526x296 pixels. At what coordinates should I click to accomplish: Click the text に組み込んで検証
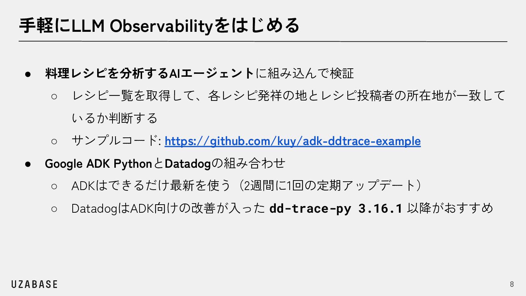[x=305, y=73]
